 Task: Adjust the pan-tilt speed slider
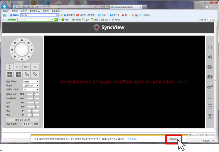point(33,94)
